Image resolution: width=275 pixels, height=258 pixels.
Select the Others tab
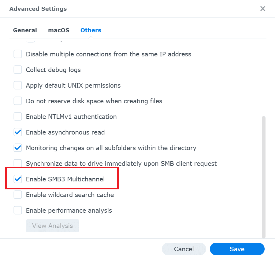coord(91,30)
